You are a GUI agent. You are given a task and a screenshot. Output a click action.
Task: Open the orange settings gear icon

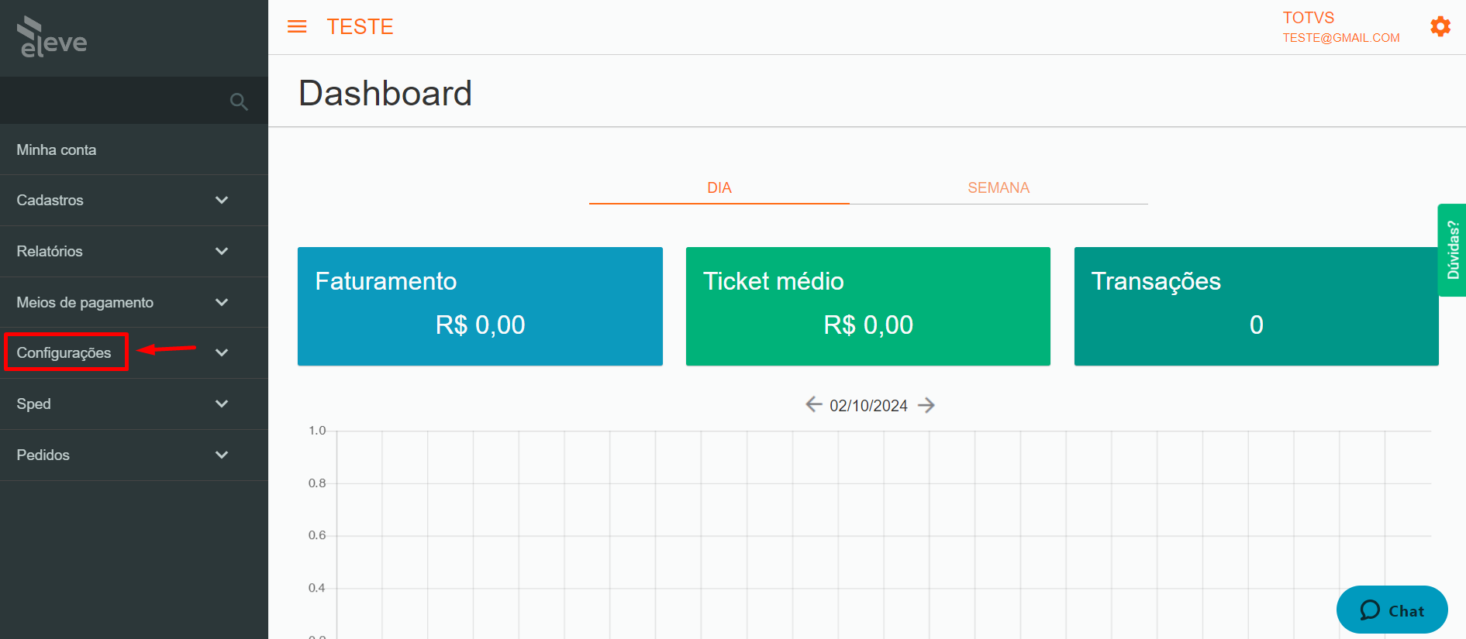pos(1440,27)
